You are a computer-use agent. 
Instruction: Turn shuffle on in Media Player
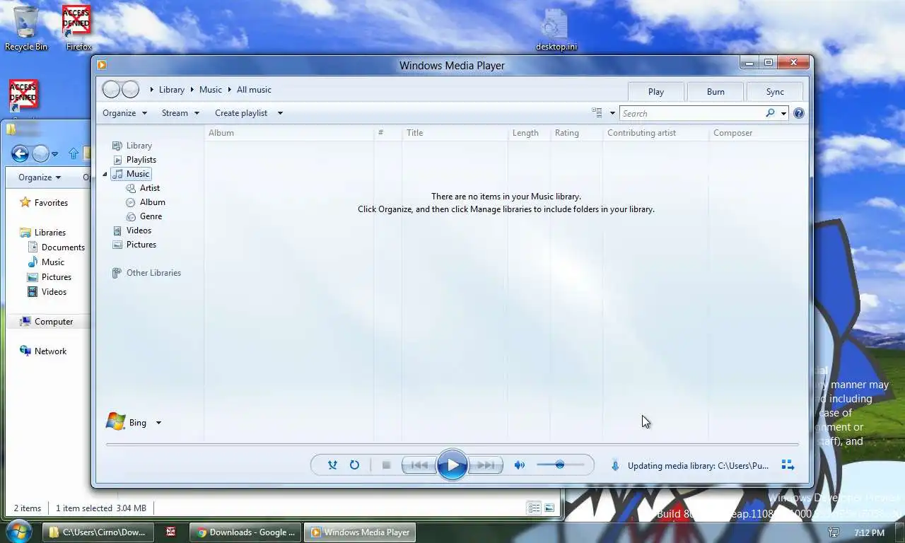pos(332,465)
